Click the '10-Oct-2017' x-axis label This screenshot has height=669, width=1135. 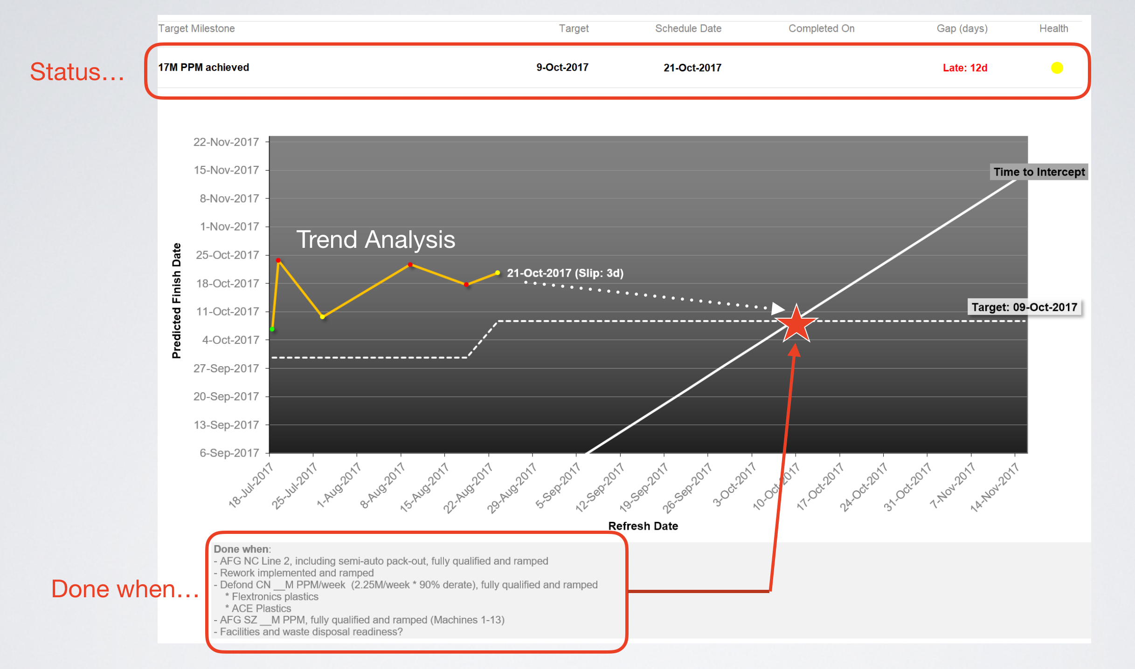(x=777, y=486)
